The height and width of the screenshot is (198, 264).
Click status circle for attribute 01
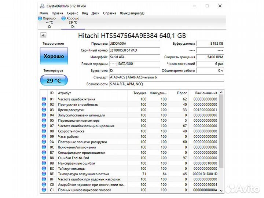(x=44, y=99)
